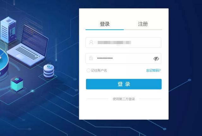Click the 使用第三方登录 divider text
Screen dimensions: 202x136
(x=124, y=99)
